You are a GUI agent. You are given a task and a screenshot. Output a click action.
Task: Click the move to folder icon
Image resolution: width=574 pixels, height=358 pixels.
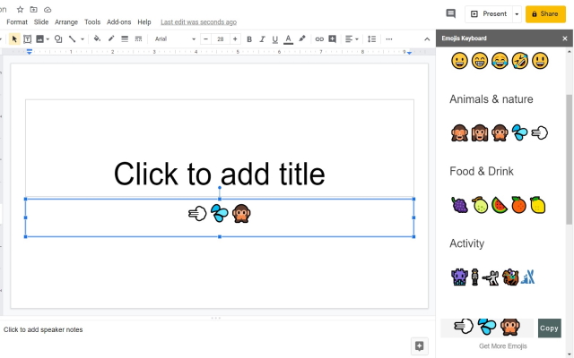pyautogui.click(x=33, y=10)
